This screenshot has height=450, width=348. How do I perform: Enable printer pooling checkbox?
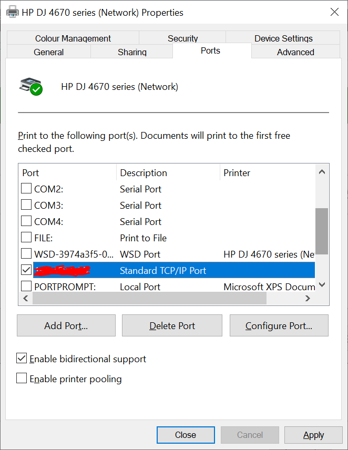point(22,379)
